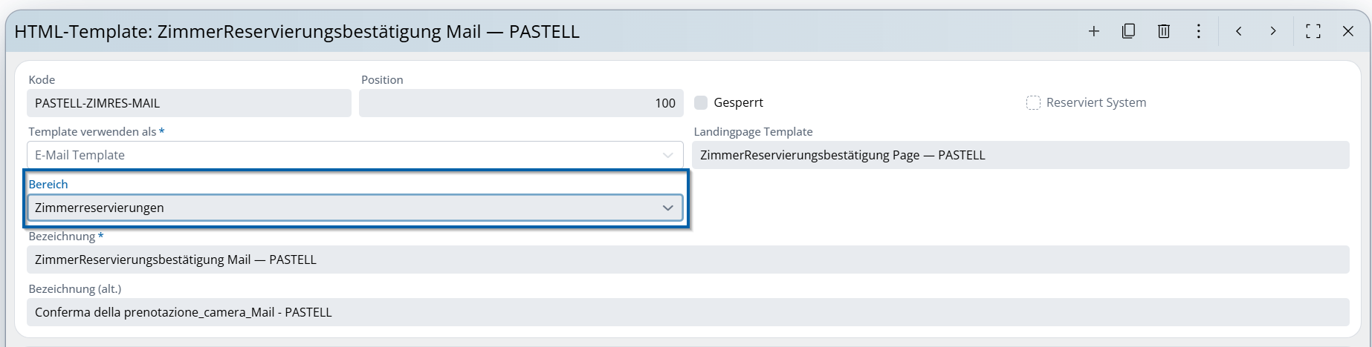Enable the Gesperrt checkbox
The width and height of the screenshot is (1372, 347).
pyautogui.click(x=701, y=102)
